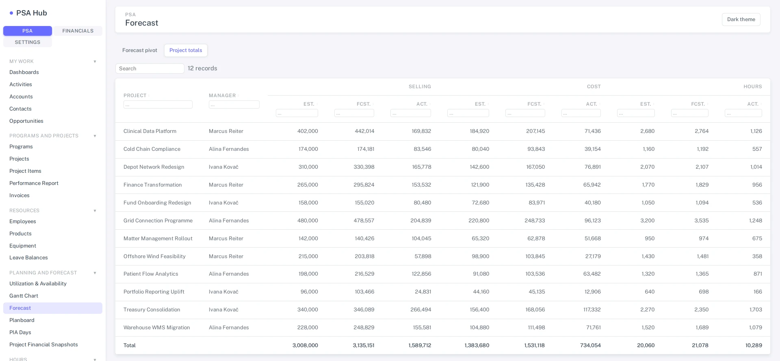This screenshot has width=780, height=361.
Task: Select the Treasury Consolidation project
Action: (152, 310)
